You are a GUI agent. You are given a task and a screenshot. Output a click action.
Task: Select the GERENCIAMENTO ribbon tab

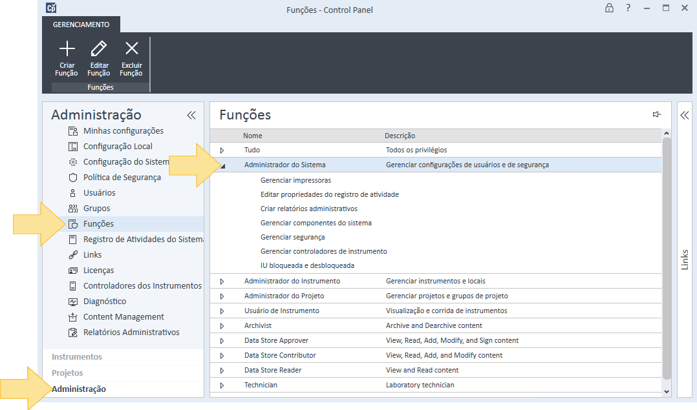point(81,25)
